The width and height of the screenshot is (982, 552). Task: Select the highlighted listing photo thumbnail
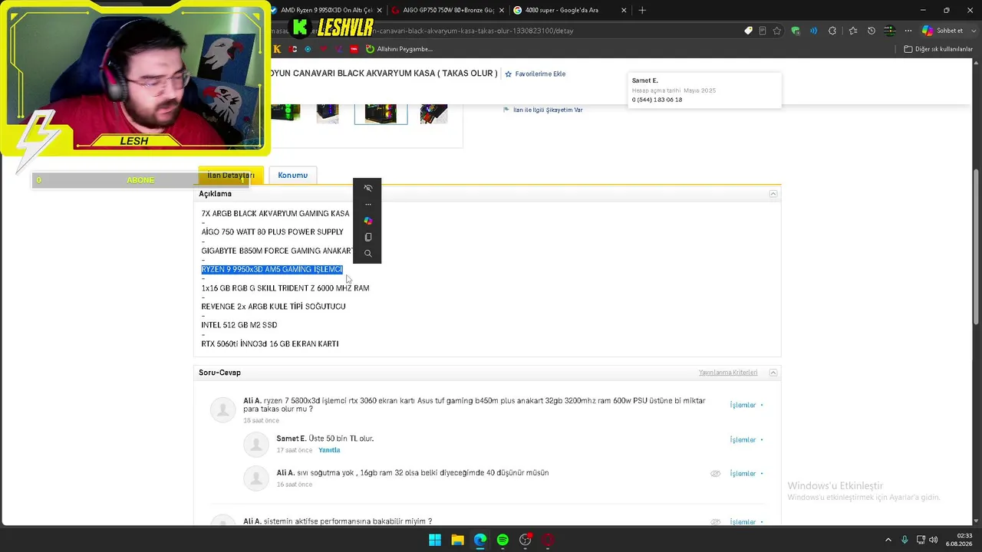pyautogui.click(x=381, y=113)
